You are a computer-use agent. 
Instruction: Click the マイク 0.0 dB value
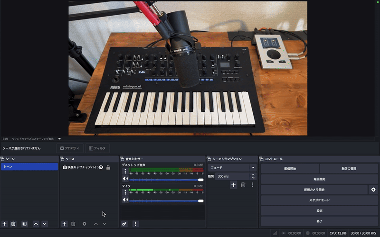[x=199, y=186]
